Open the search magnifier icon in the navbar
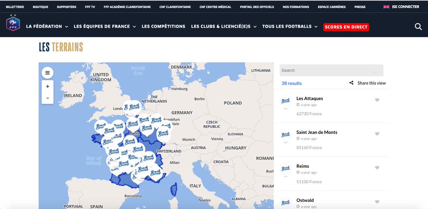Image resolution: width=428 pixels, height=209 pixels. click(x=418, y=27)
